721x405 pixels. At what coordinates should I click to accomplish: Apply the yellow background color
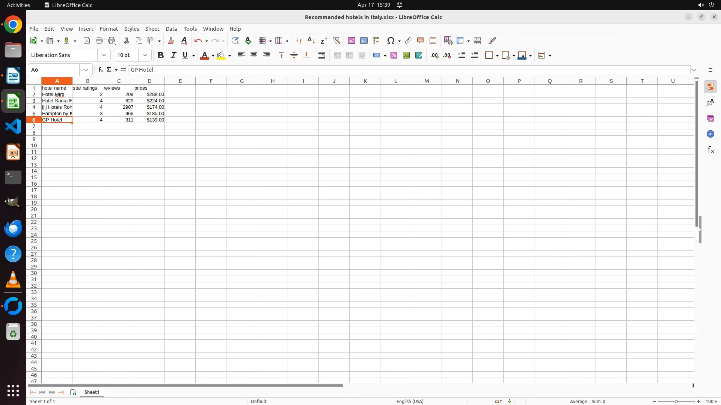click(x=221, y=55)
